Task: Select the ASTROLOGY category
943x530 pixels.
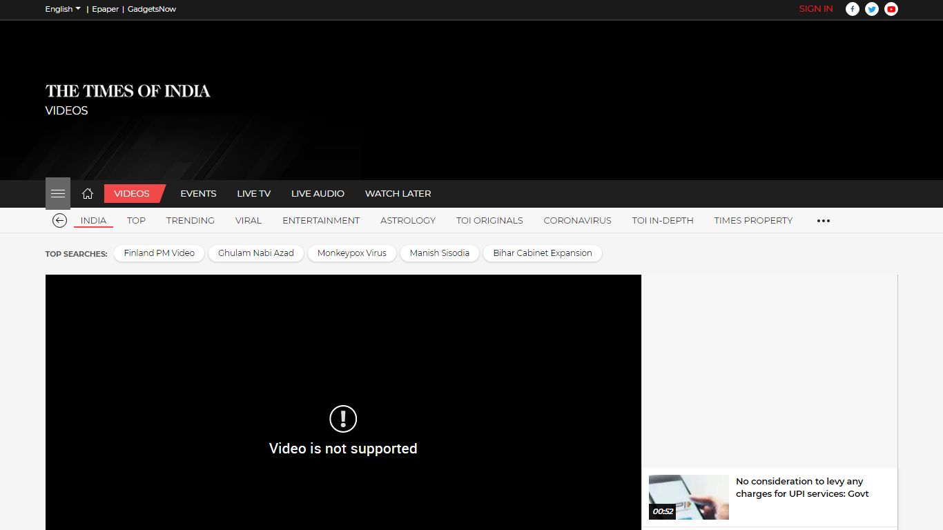Action: tap(408, 221)
